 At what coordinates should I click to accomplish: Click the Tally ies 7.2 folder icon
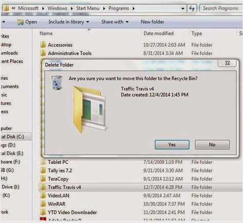click(x=43, y=171)
